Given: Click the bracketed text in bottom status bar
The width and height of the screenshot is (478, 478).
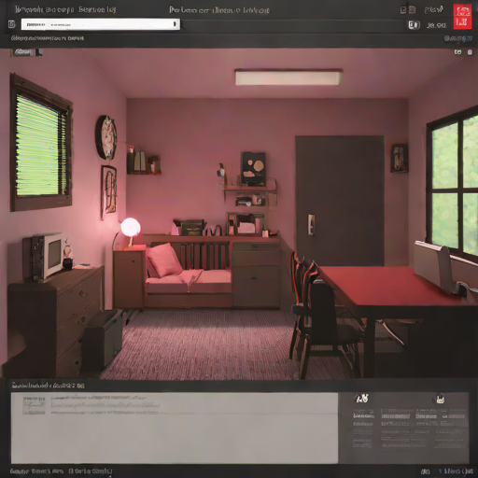Looking at the screenshot, I should tap(91, 471).
